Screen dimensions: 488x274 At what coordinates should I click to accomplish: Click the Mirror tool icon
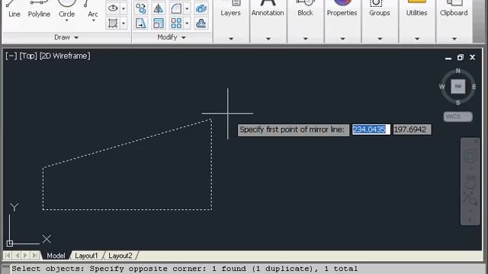click(x=159, y=8)
